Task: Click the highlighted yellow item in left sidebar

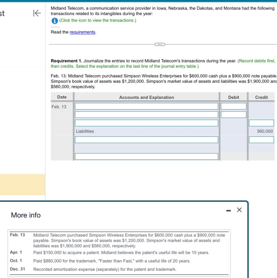Action: tap(23, 185)
